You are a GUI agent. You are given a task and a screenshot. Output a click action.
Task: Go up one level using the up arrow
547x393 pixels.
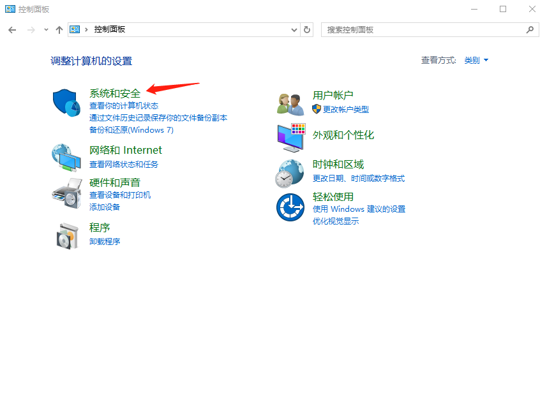click(x=59, y=29)
